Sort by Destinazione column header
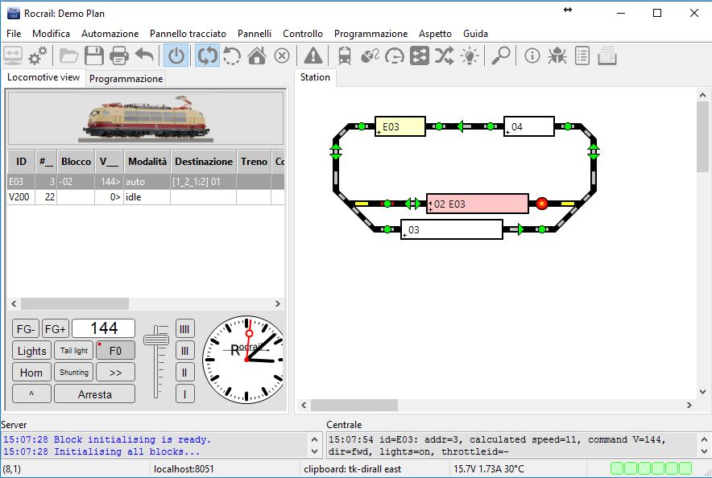 point(204,162)
